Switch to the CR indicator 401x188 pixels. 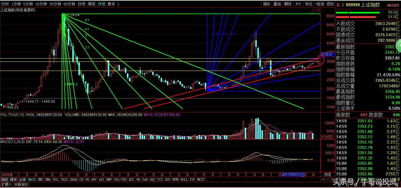[x=81, y=179]
